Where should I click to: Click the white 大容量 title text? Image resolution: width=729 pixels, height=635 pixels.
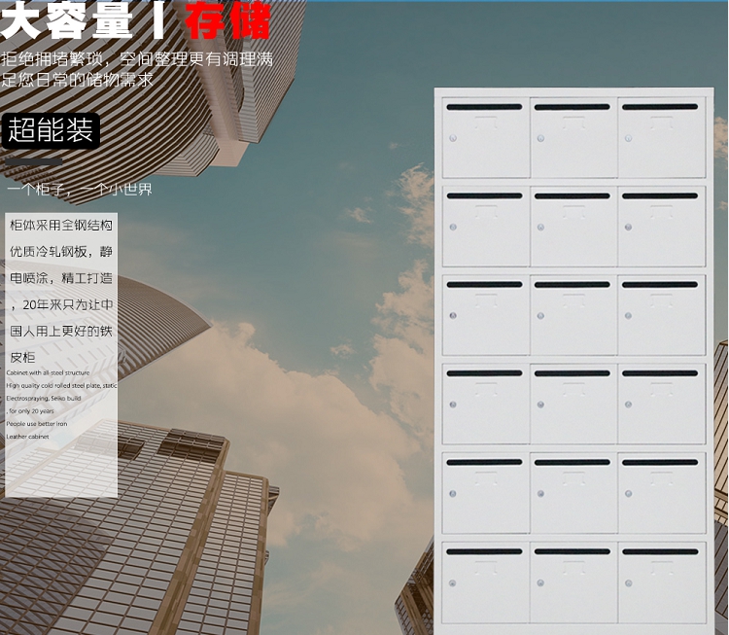pyautogui.click(x=66, y=21)
